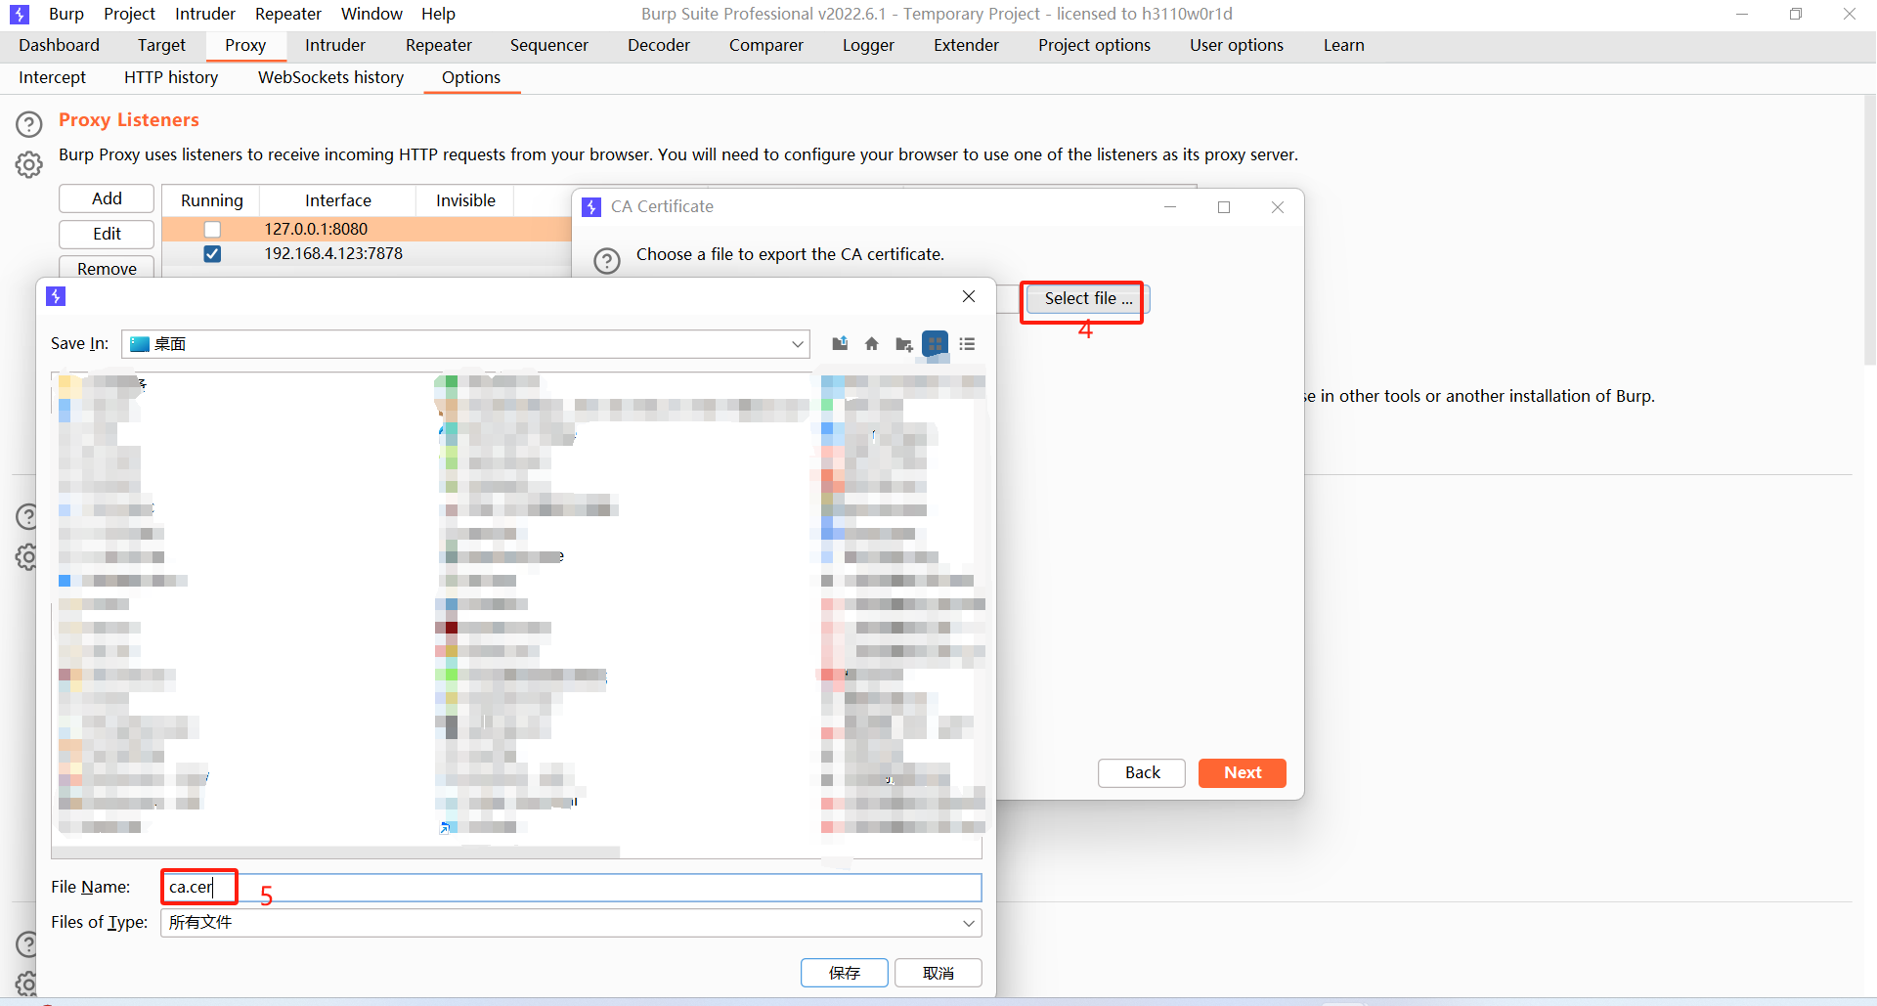
Task: Select the 192.168.4.123:7878 listener row
Action: (367, 253)
